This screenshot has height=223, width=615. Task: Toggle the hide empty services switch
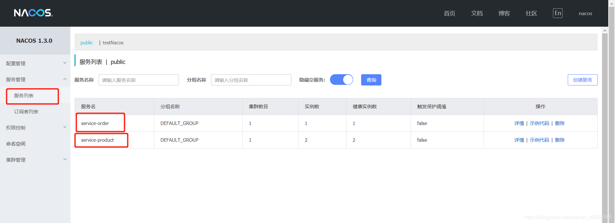pyautogui.click(x=342, y=80)
